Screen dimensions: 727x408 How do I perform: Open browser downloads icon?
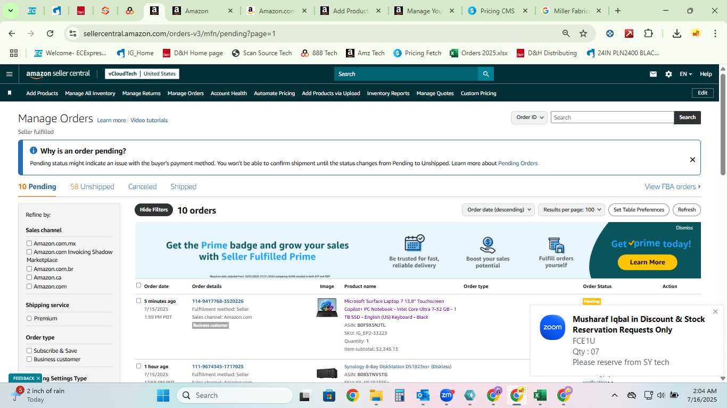pos(676,33)
